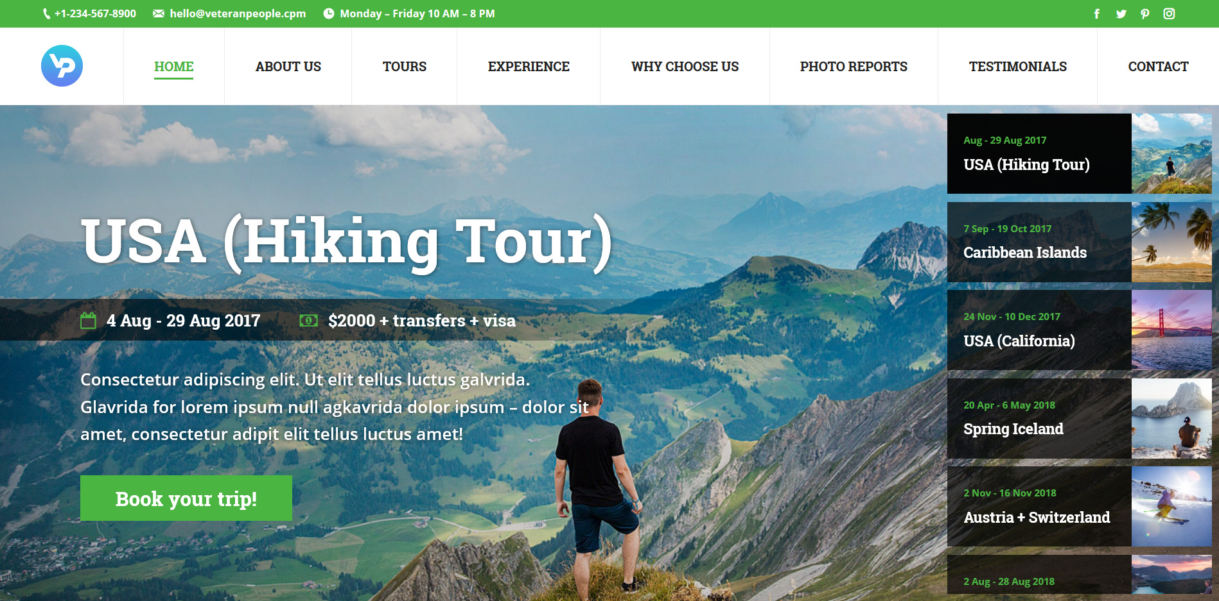Open the Pinterest social icon
This screenshot has width=1219, height=601.
click(x=1145, y=13)
